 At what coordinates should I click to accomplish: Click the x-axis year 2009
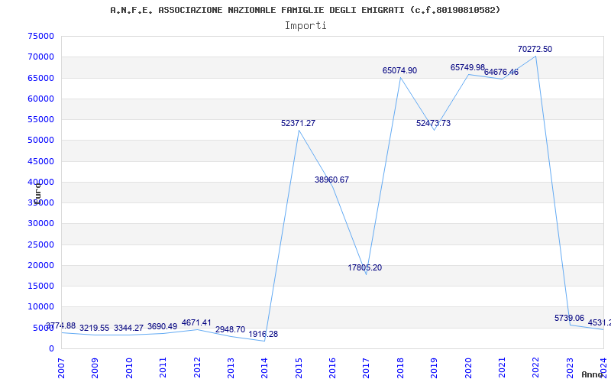tap(95, 367)
